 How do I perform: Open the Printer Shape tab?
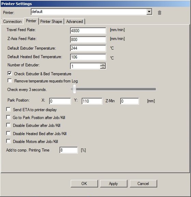click(x=51, y=22)
